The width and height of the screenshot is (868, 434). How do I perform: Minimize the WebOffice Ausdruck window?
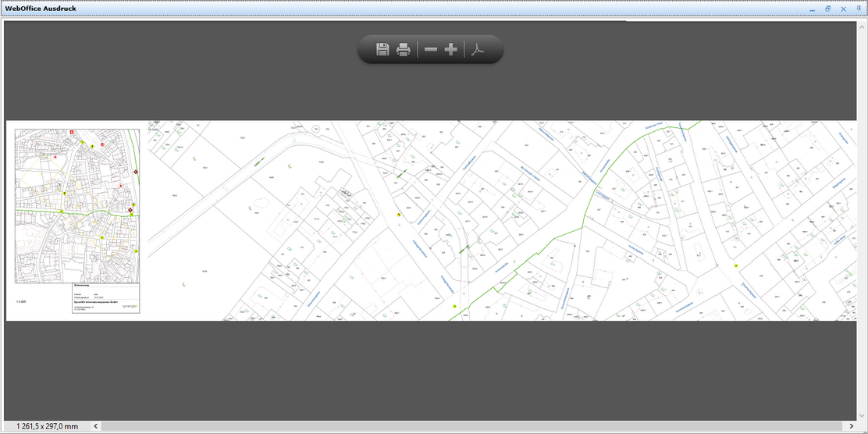click(813, 9)
